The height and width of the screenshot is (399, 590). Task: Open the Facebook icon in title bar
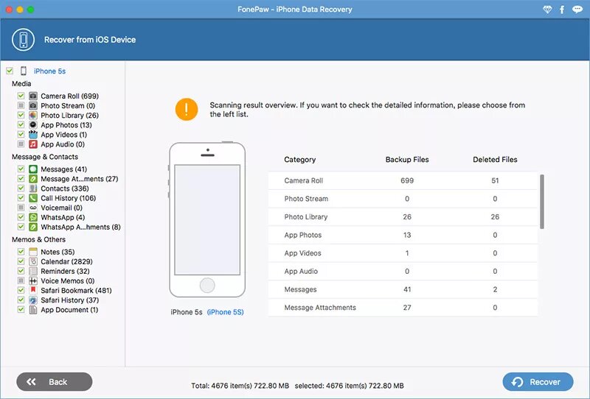point(562,10)
